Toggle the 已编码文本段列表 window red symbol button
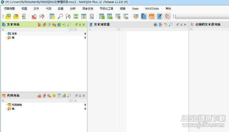This screenshot has width=229, height=132. click(x=167, y=16)
